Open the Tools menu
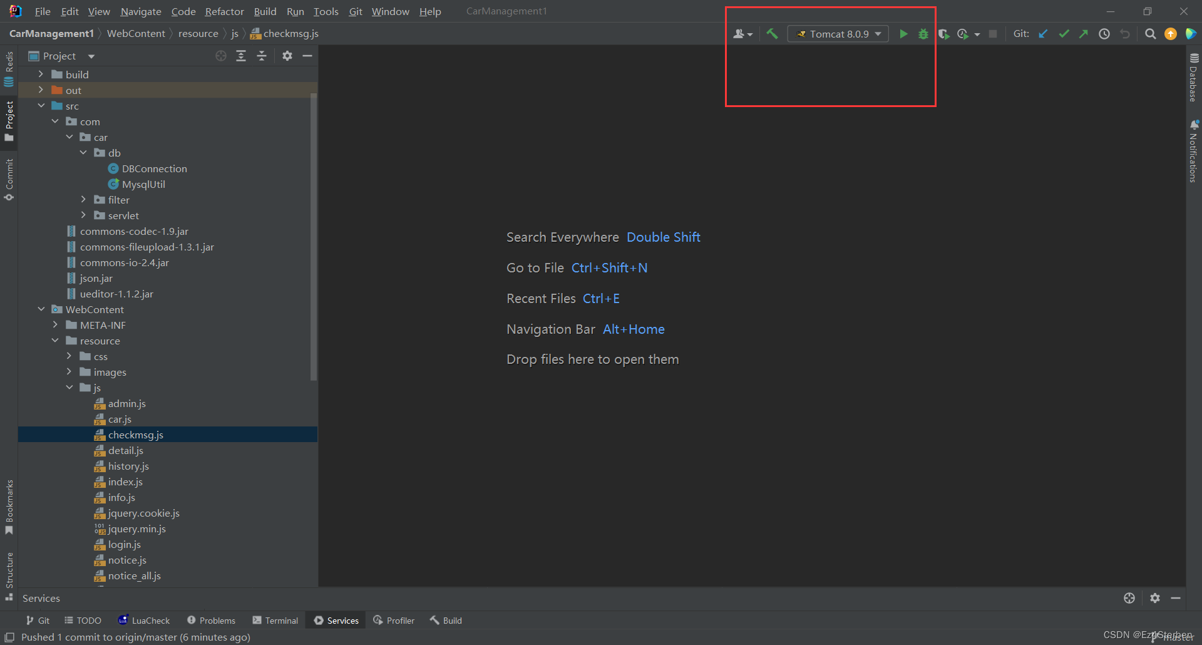The image size is (1202, 645). 326,11
